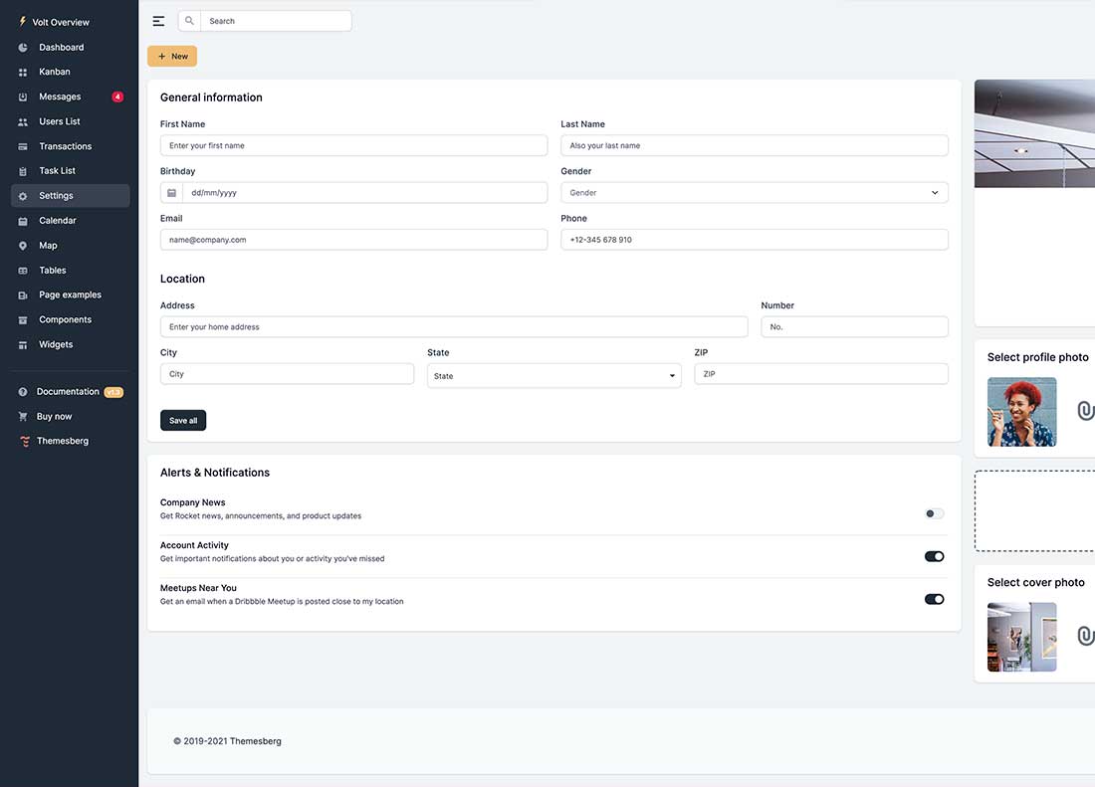The image size is (1095, 787).
Task: Open the Map page icon in sidebar
Action: (x=22, y=245)
